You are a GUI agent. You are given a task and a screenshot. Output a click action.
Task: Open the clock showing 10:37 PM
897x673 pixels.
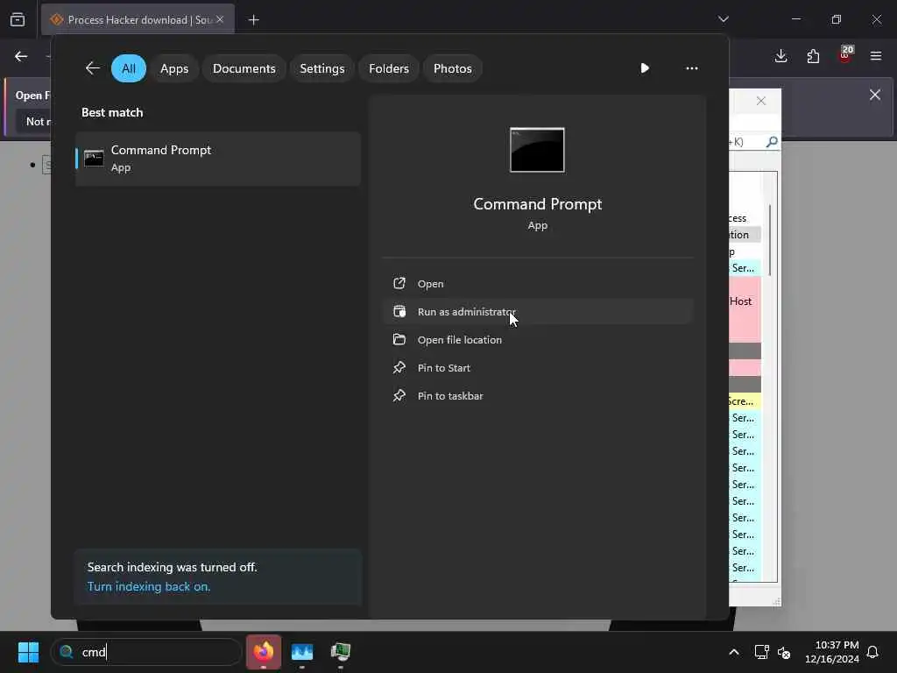pyautogui.click(x=832, y=652)
